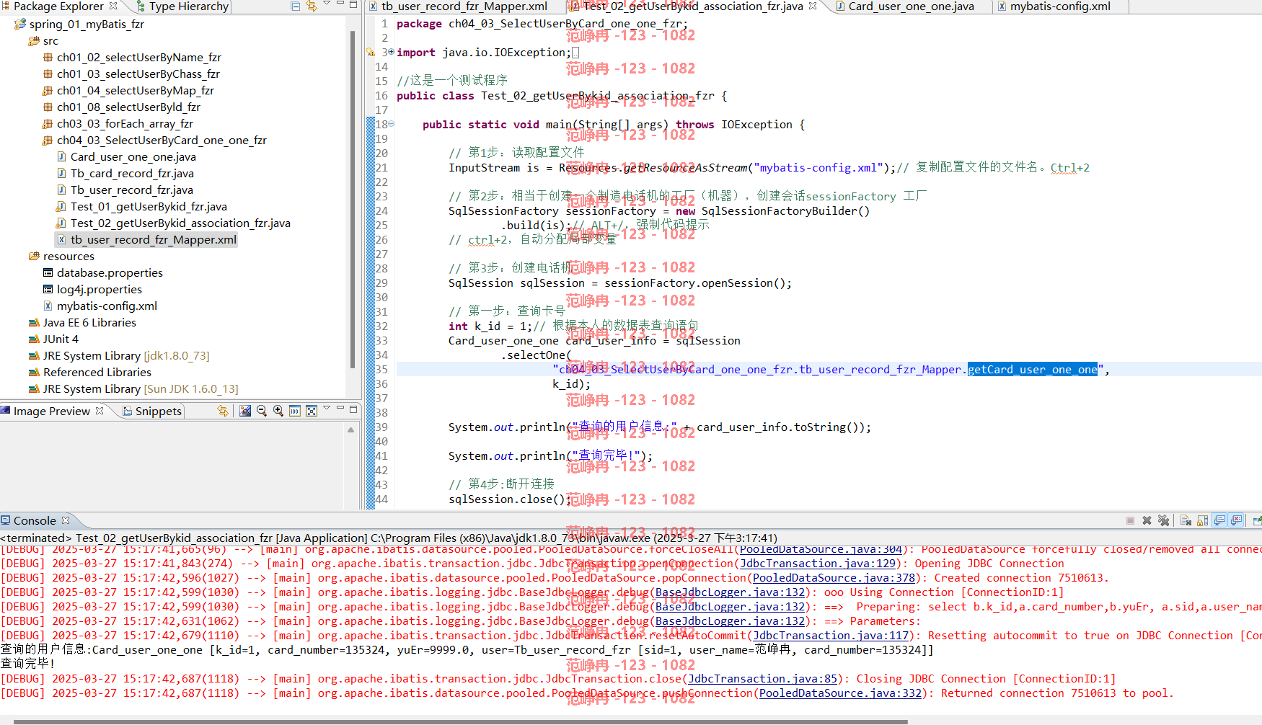Toggle Link with Editor in Image Preview
The width and height of the screenshot is (1262, 725).
click(x=223, y=411)
